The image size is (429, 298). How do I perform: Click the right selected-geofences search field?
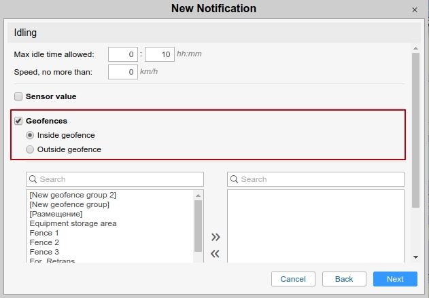point(315,179)
